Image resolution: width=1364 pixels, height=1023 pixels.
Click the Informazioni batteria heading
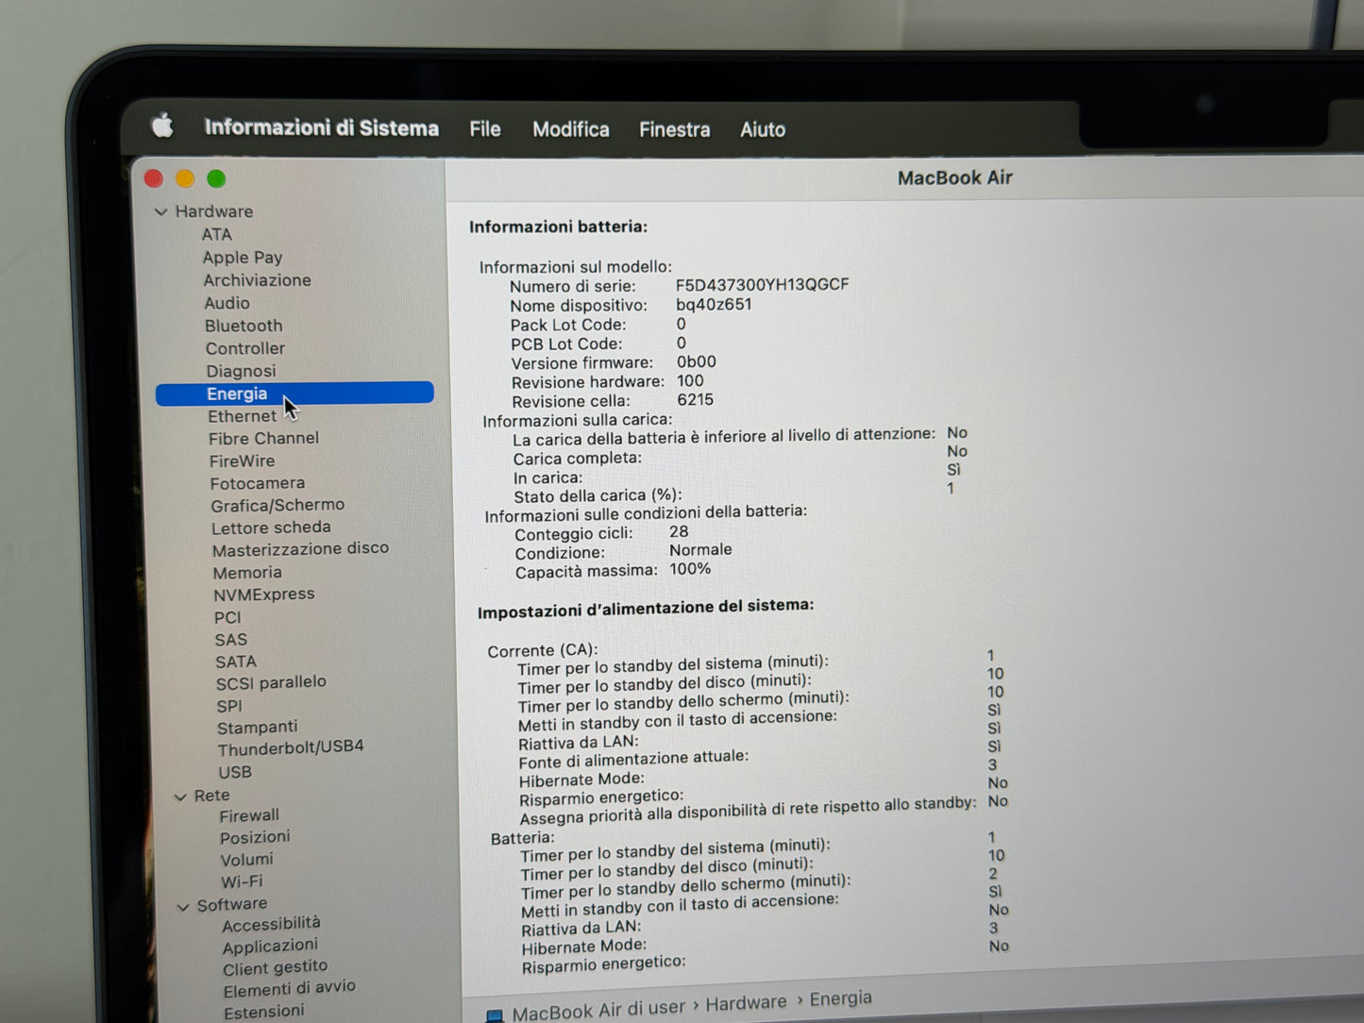click(x=559, y=226)
